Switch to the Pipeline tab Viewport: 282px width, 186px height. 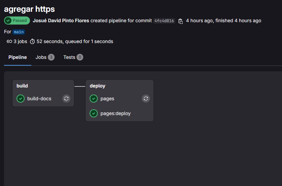coord(18,57)
